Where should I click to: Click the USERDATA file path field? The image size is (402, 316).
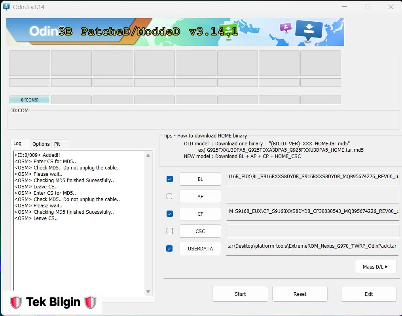pyautogui.click(x=313, y=248)
